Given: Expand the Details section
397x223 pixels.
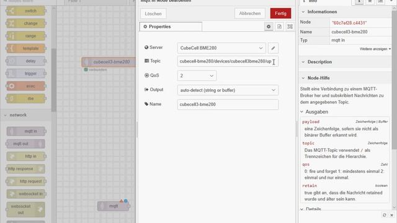Looking at the screenshot, I should coord(311,209).
